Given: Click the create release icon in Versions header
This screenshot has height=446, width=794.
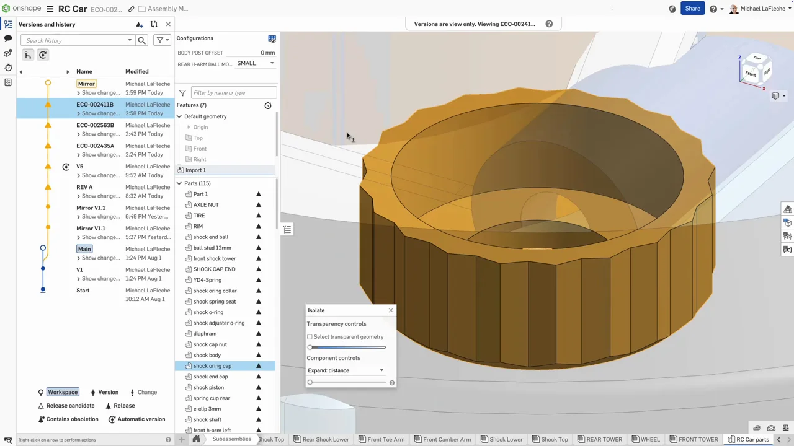Looking at the screenshot, I should click(140, 24).
